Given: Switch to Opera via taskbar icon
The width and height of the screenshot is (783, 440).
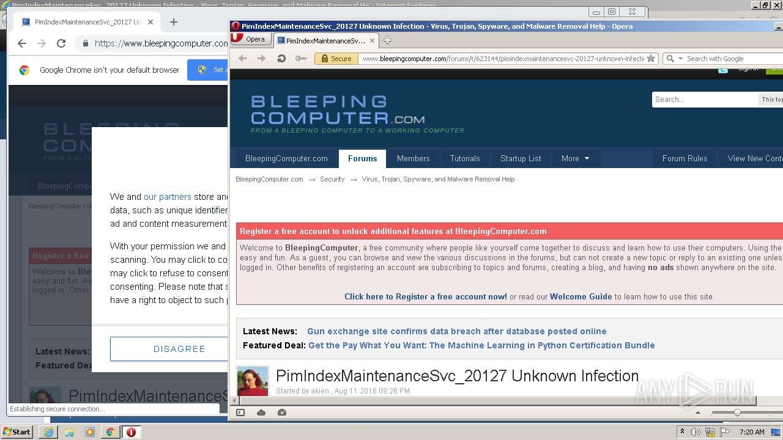Looking at the screenshot, I should click(x=131, y=432).
